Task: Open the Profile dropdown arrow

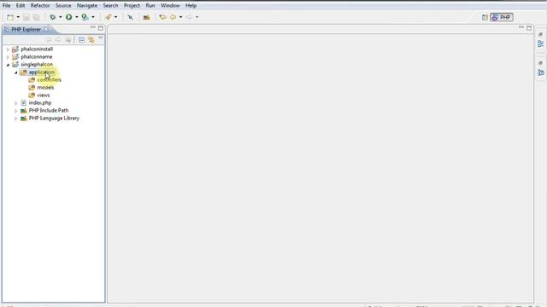Action: tap(93, 17)
